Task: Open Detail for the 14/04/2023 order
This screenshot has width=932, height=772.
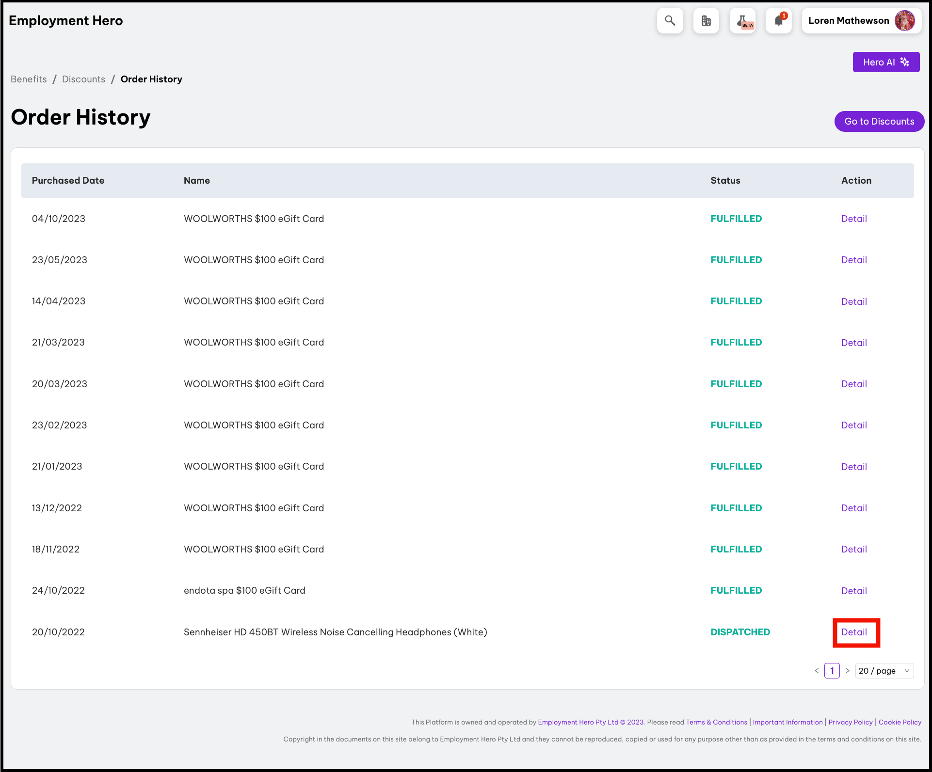Action: (x=854, y=301)
